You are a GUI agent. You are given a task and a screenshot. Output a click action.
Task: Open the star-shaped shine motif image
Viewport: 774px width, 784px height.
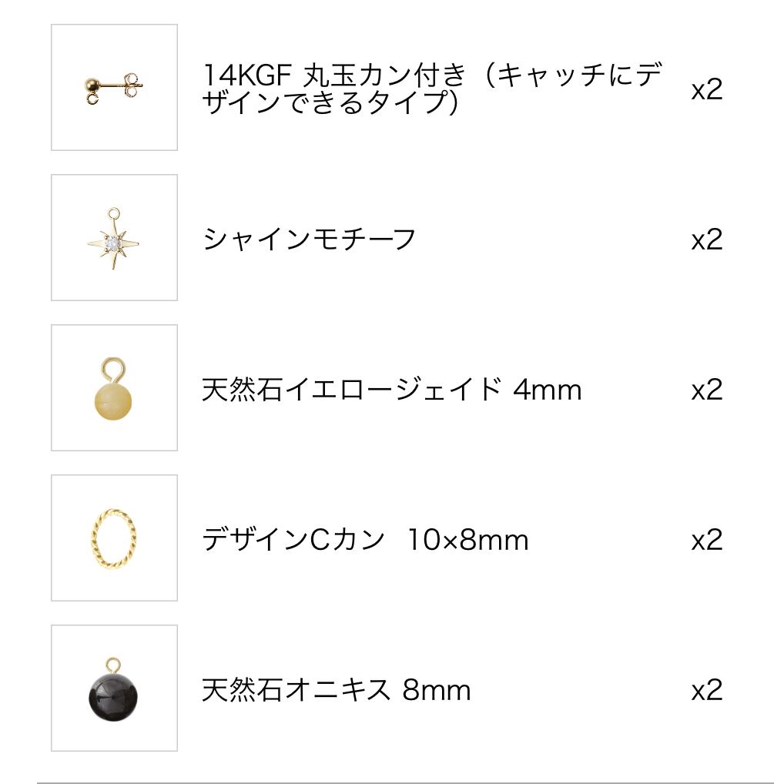coord(114,238)
